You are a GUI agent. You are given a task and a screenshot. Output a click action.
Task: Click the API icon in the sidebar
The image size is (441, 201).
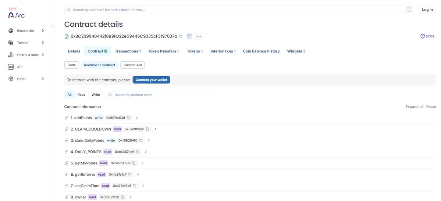[x=11, y=67]
